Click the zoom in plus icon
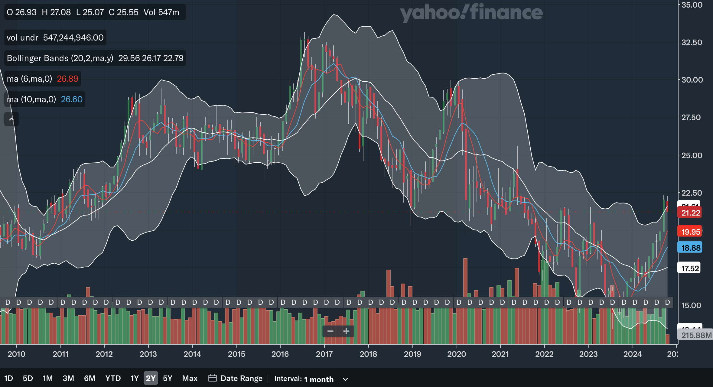This screenshot has height=387, width=713. (x=346, y=331)
